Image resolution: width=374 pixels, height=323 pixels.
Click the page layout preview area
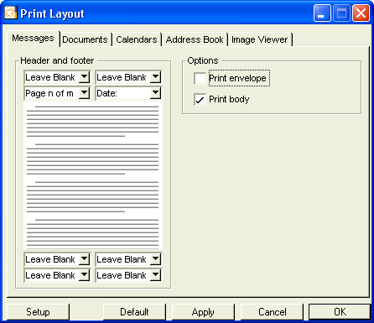pyautogui.click(x=93, y=175)
